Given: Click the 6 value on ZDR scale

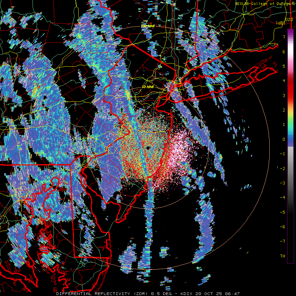Looking at the screenshot, I should 284,52.
